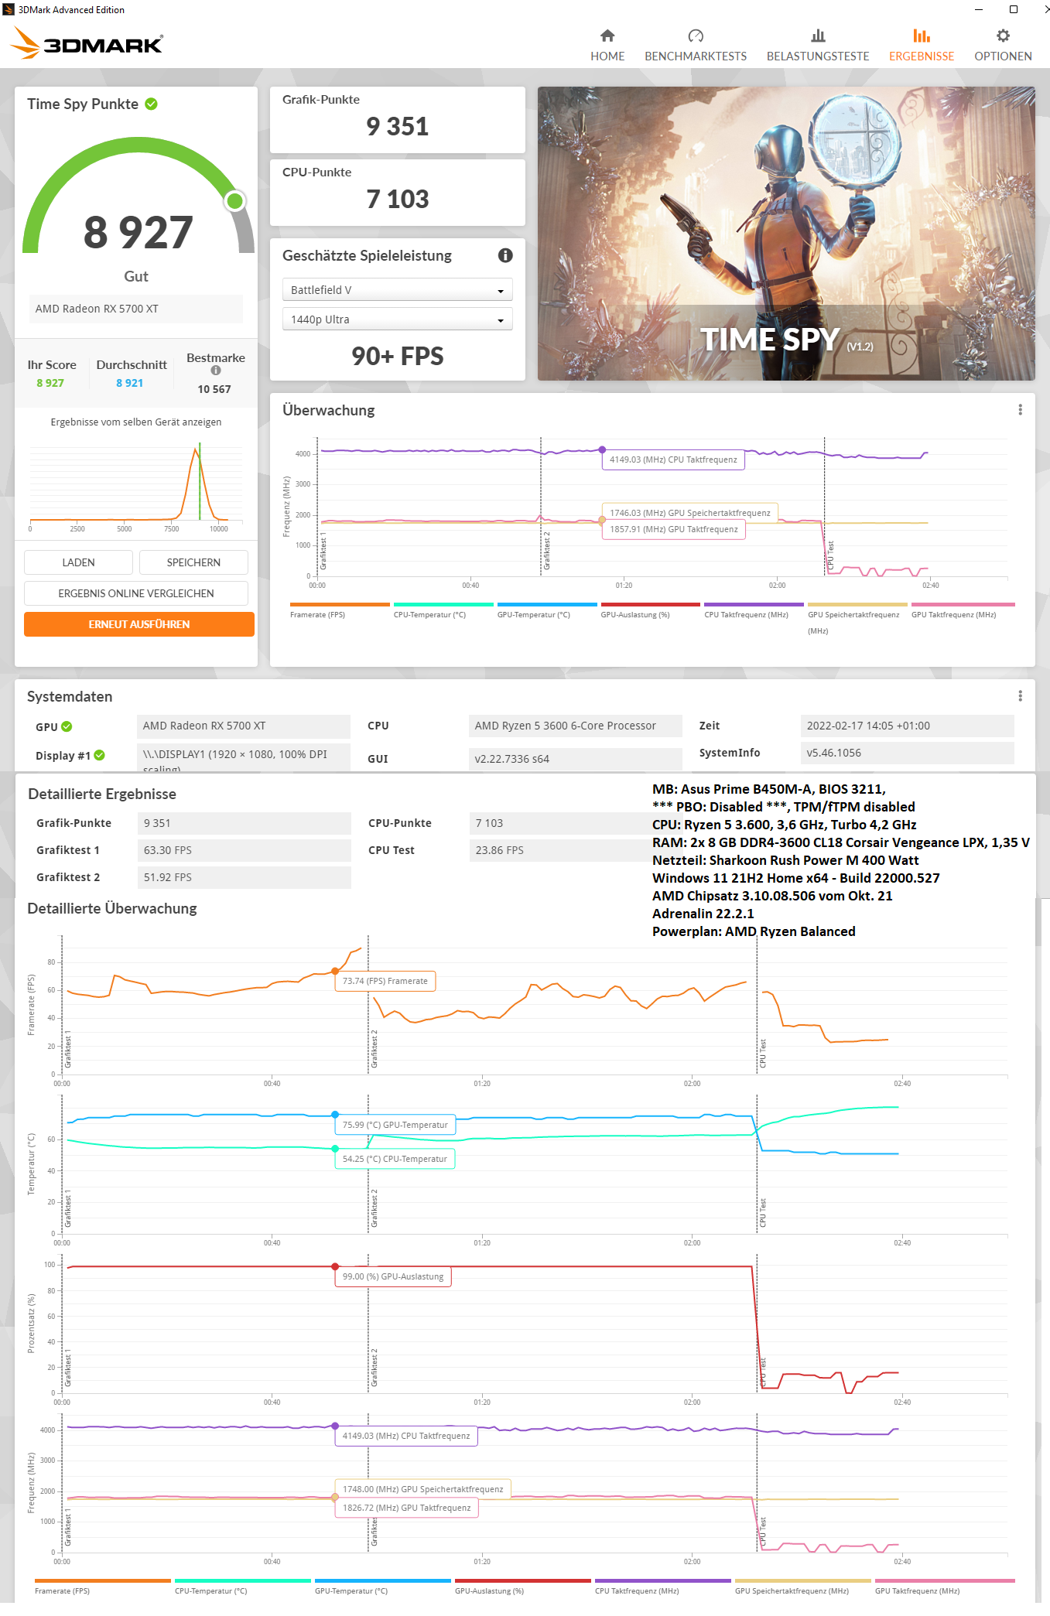Toggle GPU-Temperatur legend in Überwachung

547,610
